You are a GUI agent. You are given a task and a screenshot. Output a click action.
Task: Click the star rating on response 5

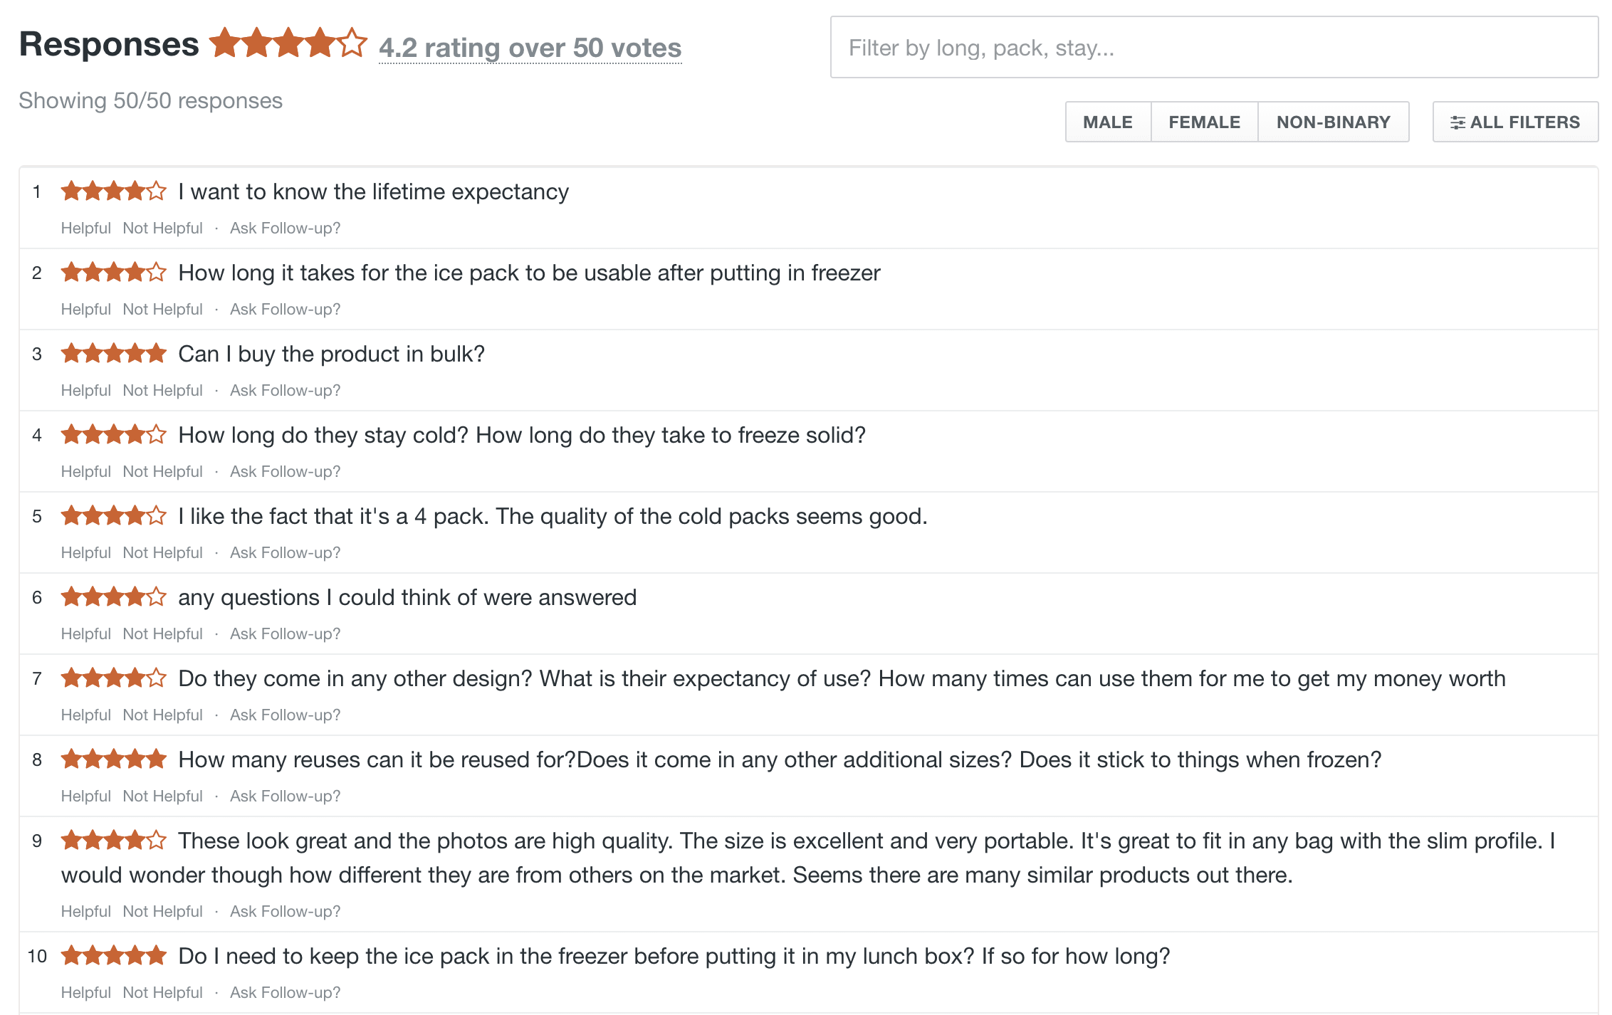coord(114,516)
